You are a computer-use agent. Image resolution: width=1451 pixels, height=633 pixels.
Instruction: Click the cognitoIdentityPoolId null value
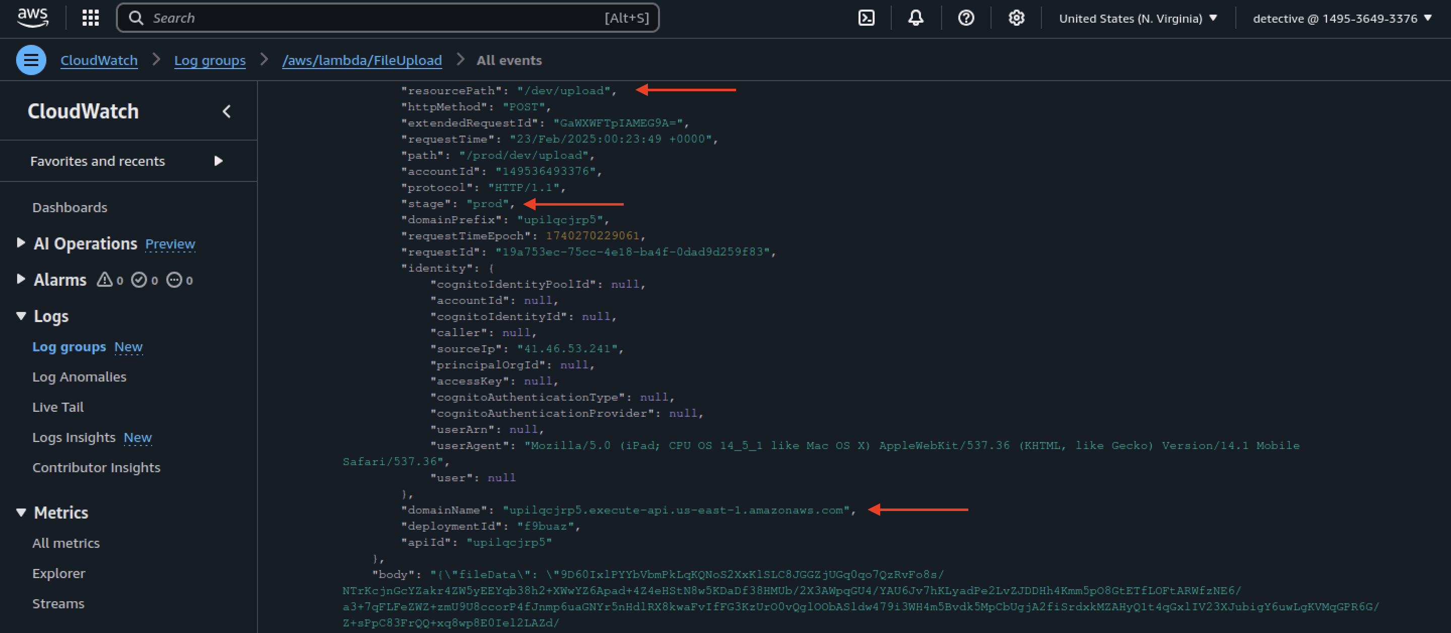click(x=625, y=284)
